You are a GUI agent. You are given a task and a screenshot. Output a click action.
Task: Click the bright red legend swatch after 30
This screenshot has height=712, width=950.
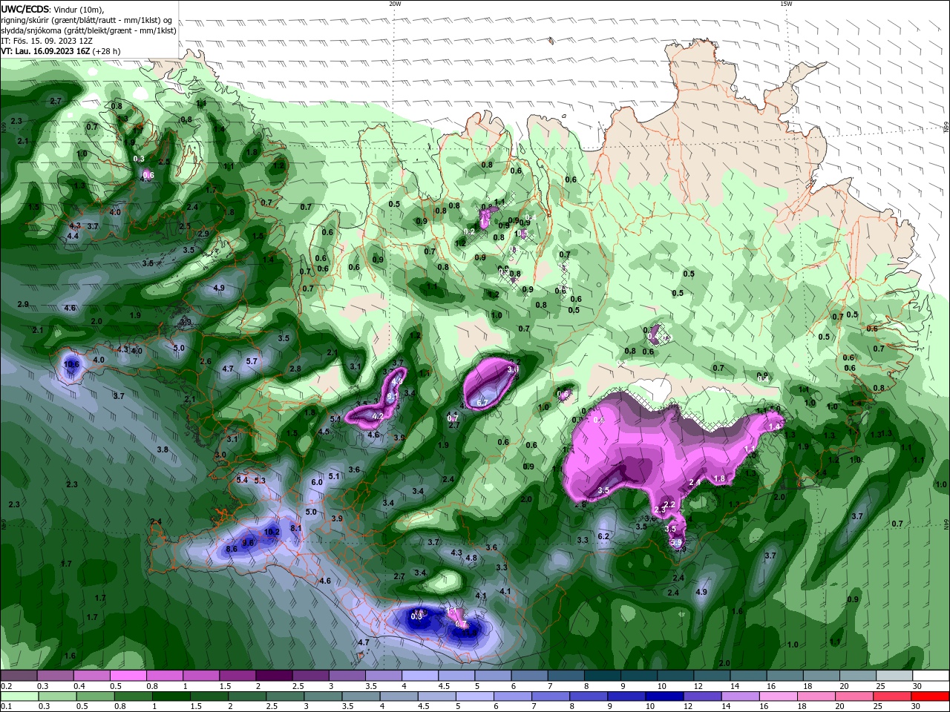tap(931, 696)
